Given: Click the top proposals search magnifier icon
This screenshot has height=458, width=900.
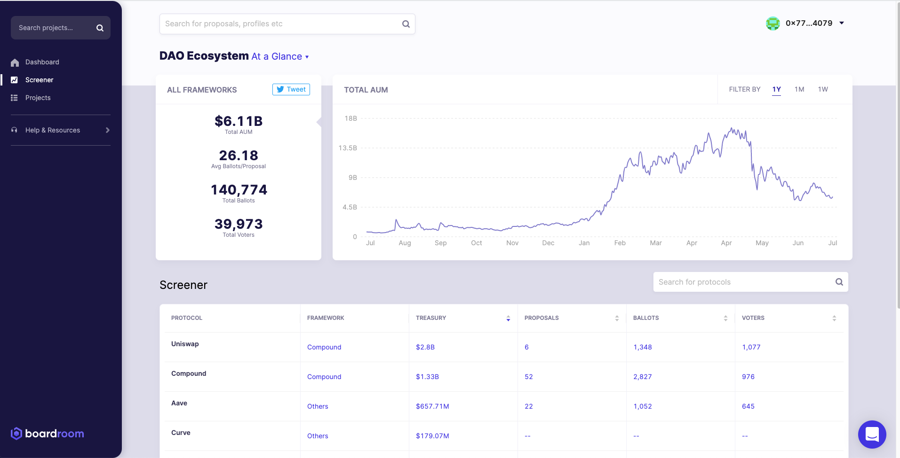Looking at the screenshot, I should (x=406, y=24).
